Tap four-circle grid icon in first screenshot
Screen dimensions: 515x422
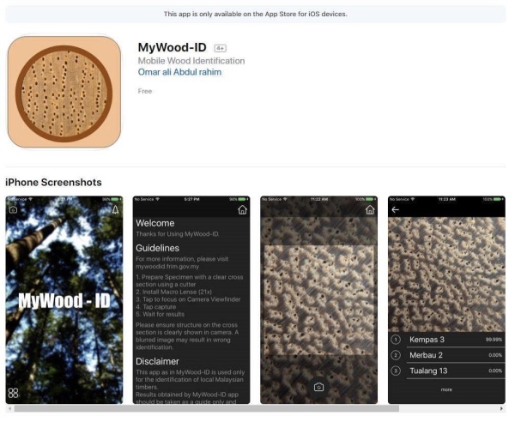pyautogui.click(x=13, y=393)
